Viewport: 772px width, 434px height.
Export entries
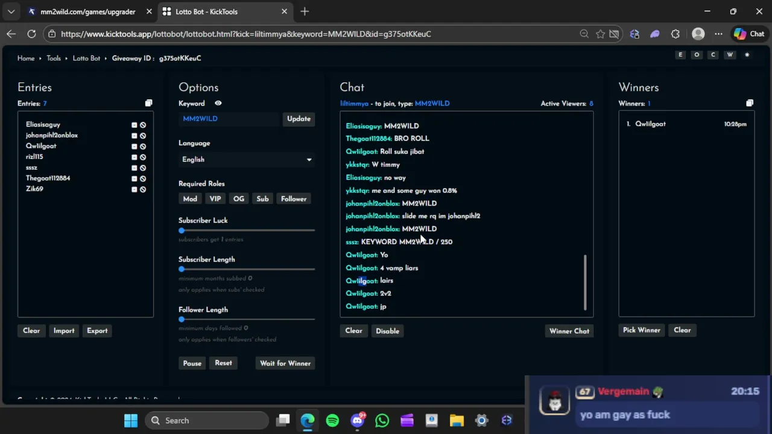pos(97,331)
